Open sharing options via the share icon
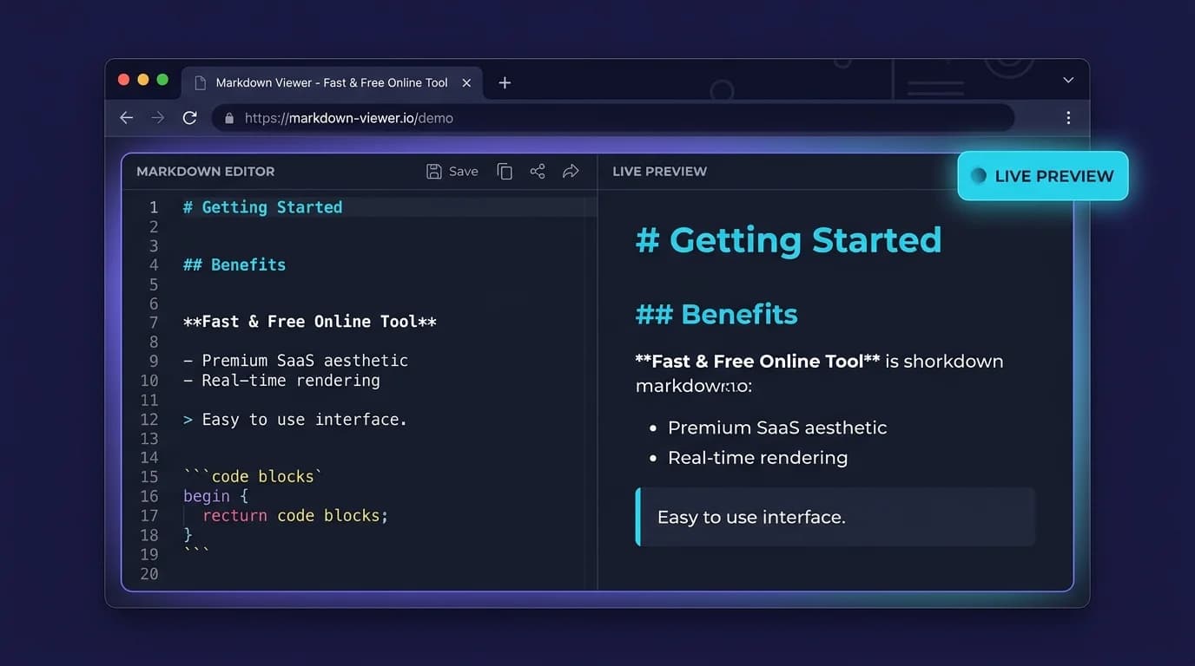 (537, 171)
